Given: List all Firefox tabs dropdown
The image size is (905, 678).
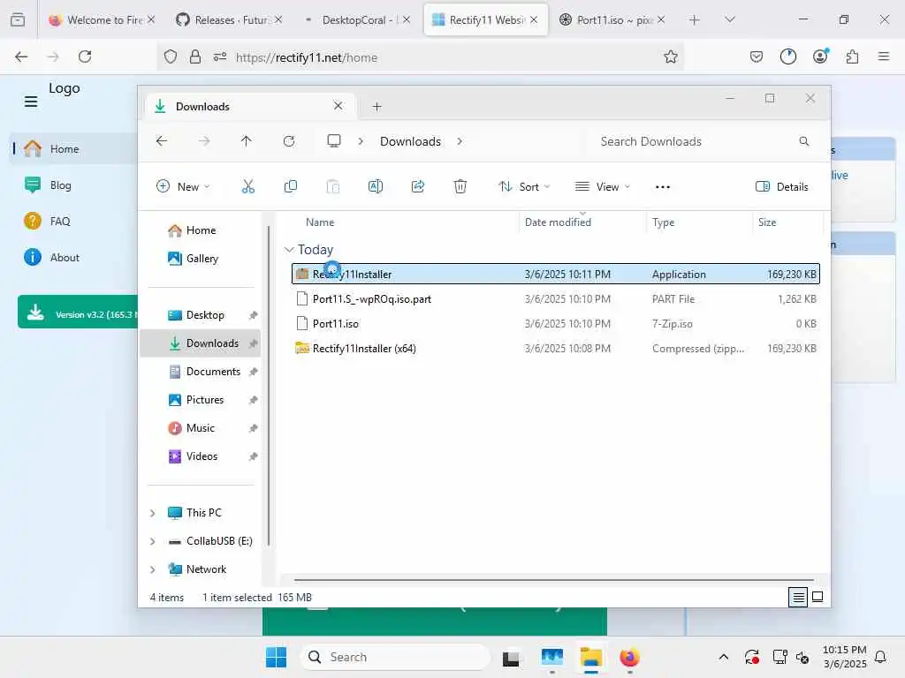Looking at the screenshot, I should 729,19.
